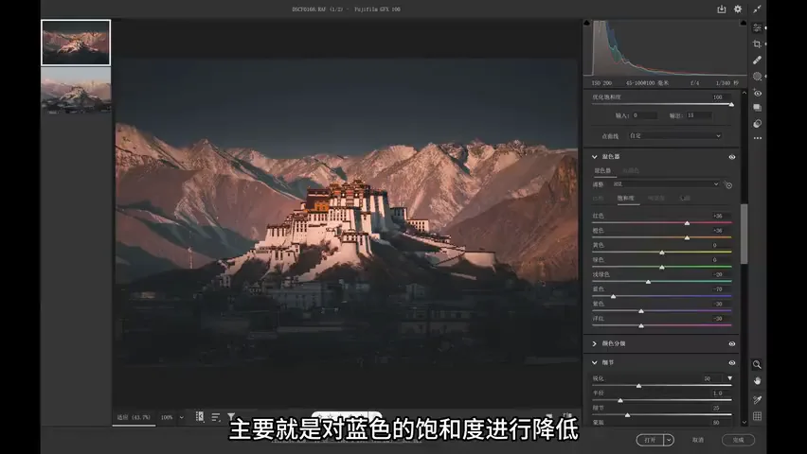Click the 橙色 saturation slider handle
807x454 pixels.
pos(687,238)
